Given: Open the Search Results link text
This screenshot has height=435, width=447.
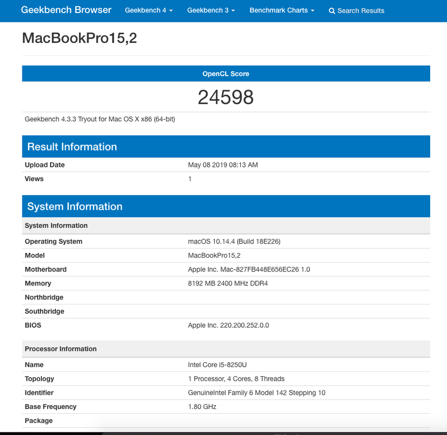Looking at the screenshot, I should [361, 11].
